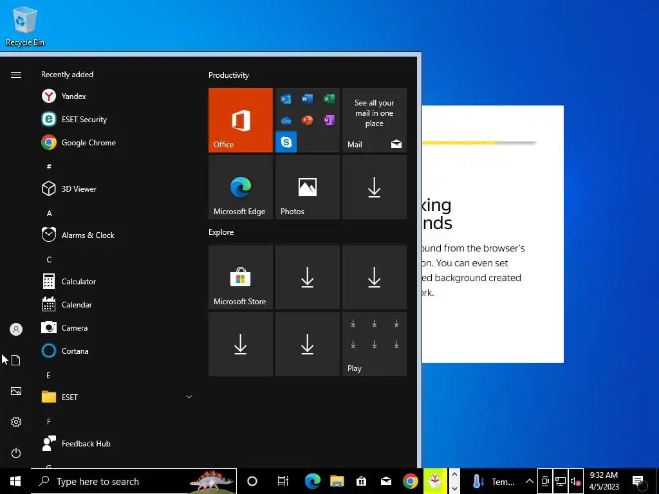Click the Productivity group heading
The height and width of the screenshot is (494, 659).
click(x=228, y=75)
